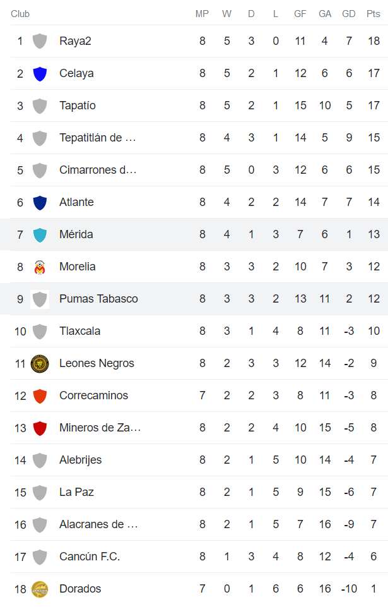Click the Mineros de Zacatecas red crest
The height and width of the screenshot is (609, 388).
40,428
